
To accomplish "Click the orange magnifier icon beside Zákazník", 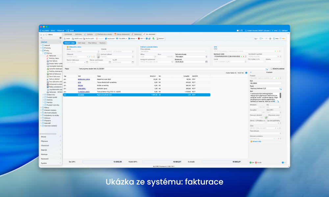I will coord(92,57).
